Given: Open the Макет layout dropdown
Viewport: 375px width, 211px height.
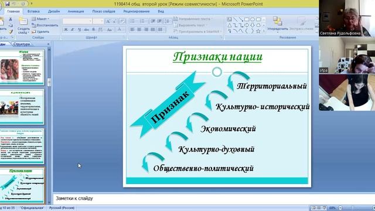Looking at the screenshot, I should click(40, 19).
